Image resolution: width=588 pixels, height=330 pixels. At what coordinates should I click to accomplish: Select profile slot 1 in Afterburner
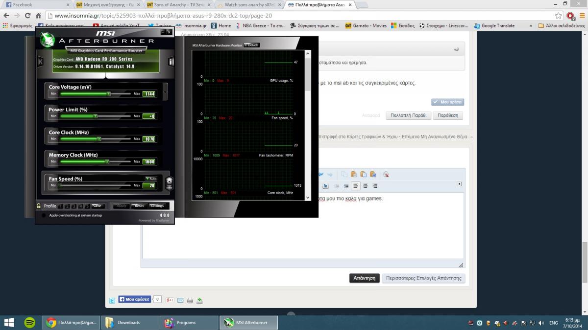[61, 206]
